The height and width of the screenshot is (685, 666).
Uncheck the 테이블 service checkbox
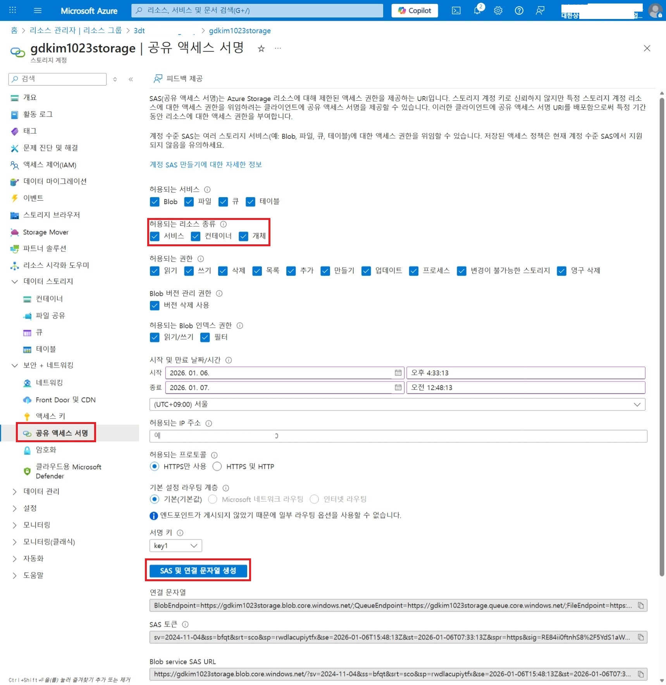(x=250, y=202)
